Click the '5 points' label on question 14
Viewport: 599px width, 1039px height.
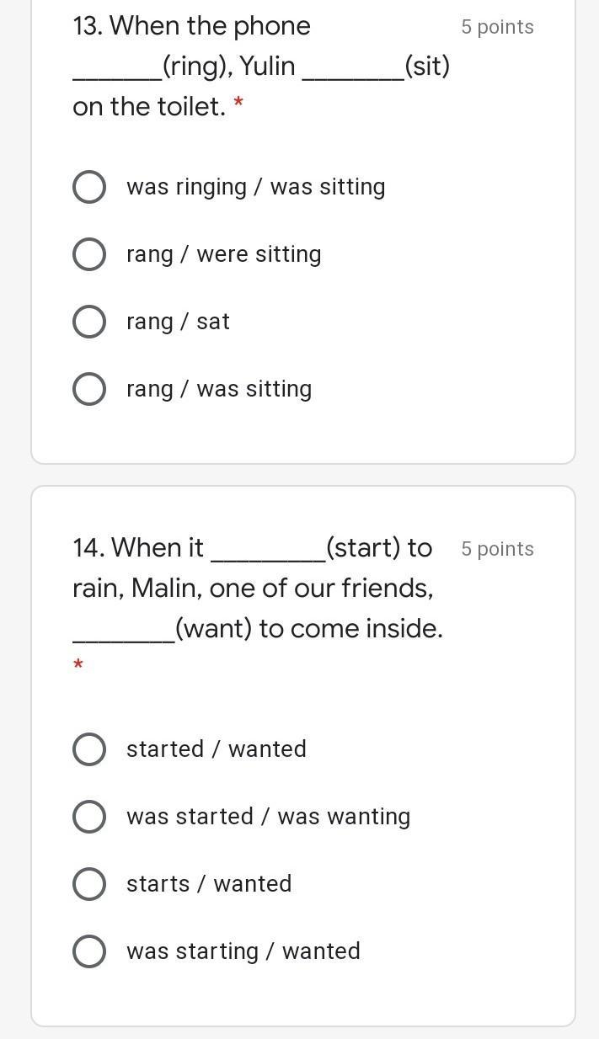497,549
